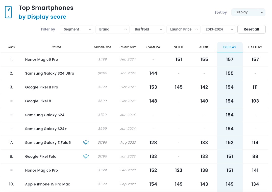Screen dimensions: 272x192
Task: Click Google Pixel Fold battery score 88
Action: coord(255,156)
